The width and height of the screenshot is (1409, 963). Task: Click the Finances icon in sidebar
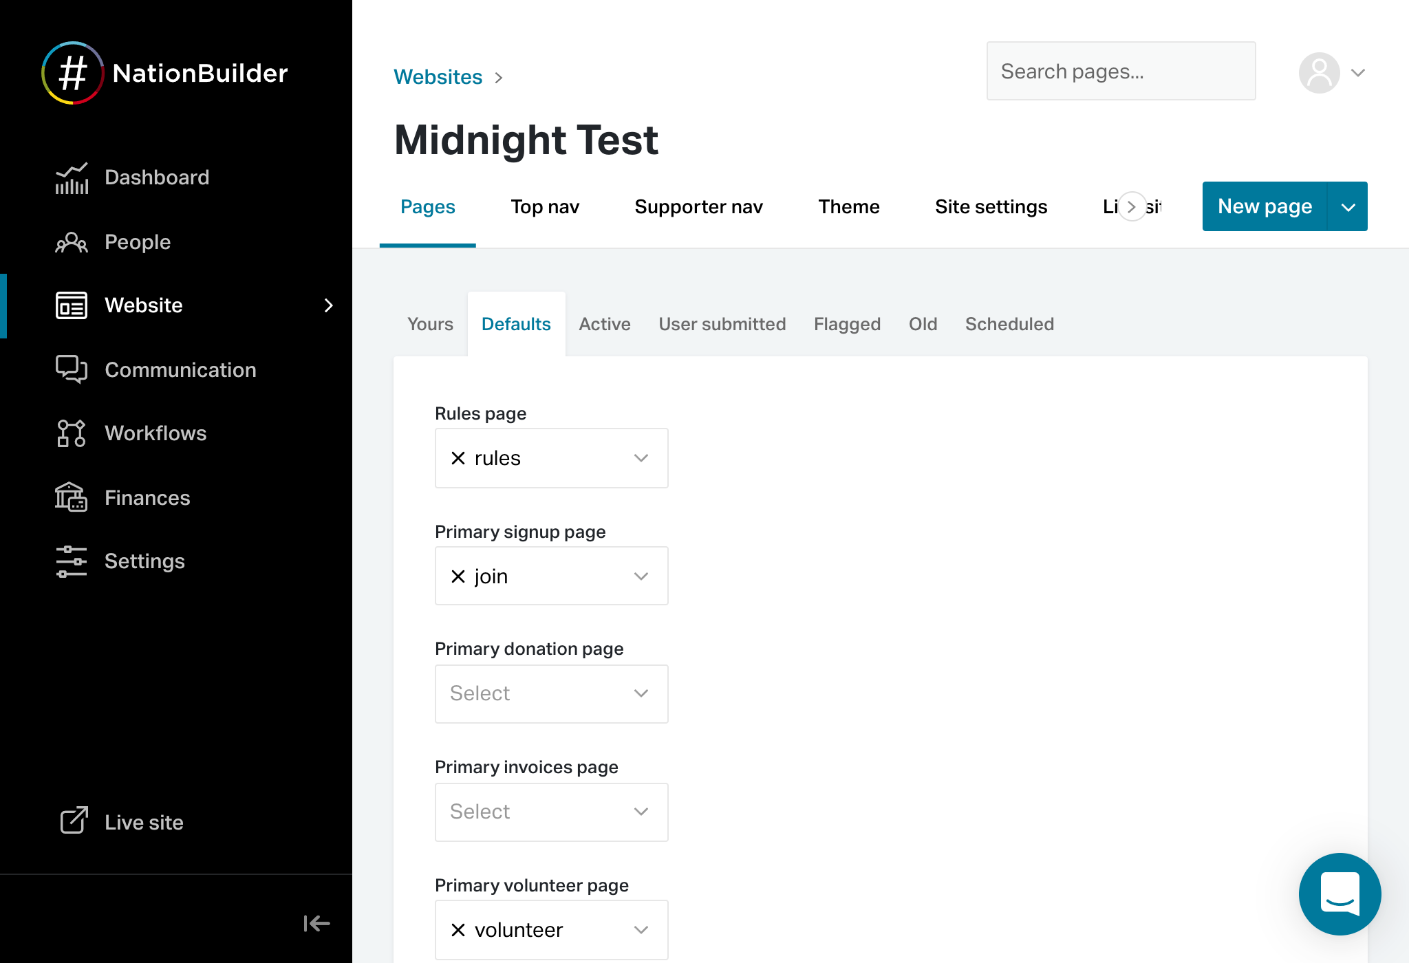tap(69, 497)
